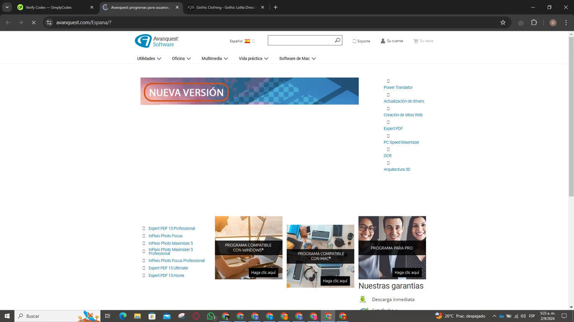Open Expert PDF 15 Professional link
The height and width of the screenshot is (322, 574).
coord(171,229)
